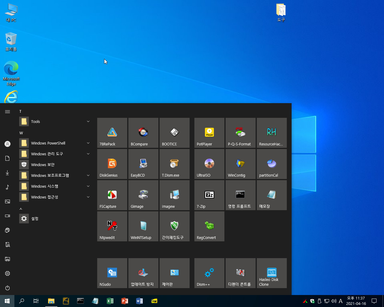The height and width of the screenshot is (307, 384).
Task: Launch PowerPoint from taskbar
Action: point(125,301)
